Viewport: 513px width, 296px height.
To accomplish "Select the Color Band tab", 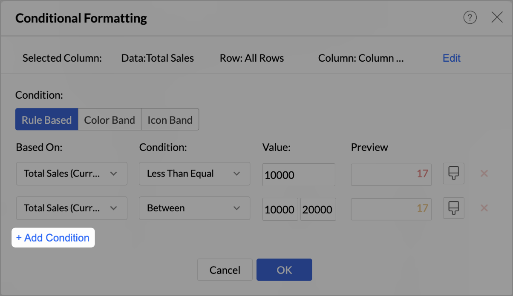I will 110,120.
